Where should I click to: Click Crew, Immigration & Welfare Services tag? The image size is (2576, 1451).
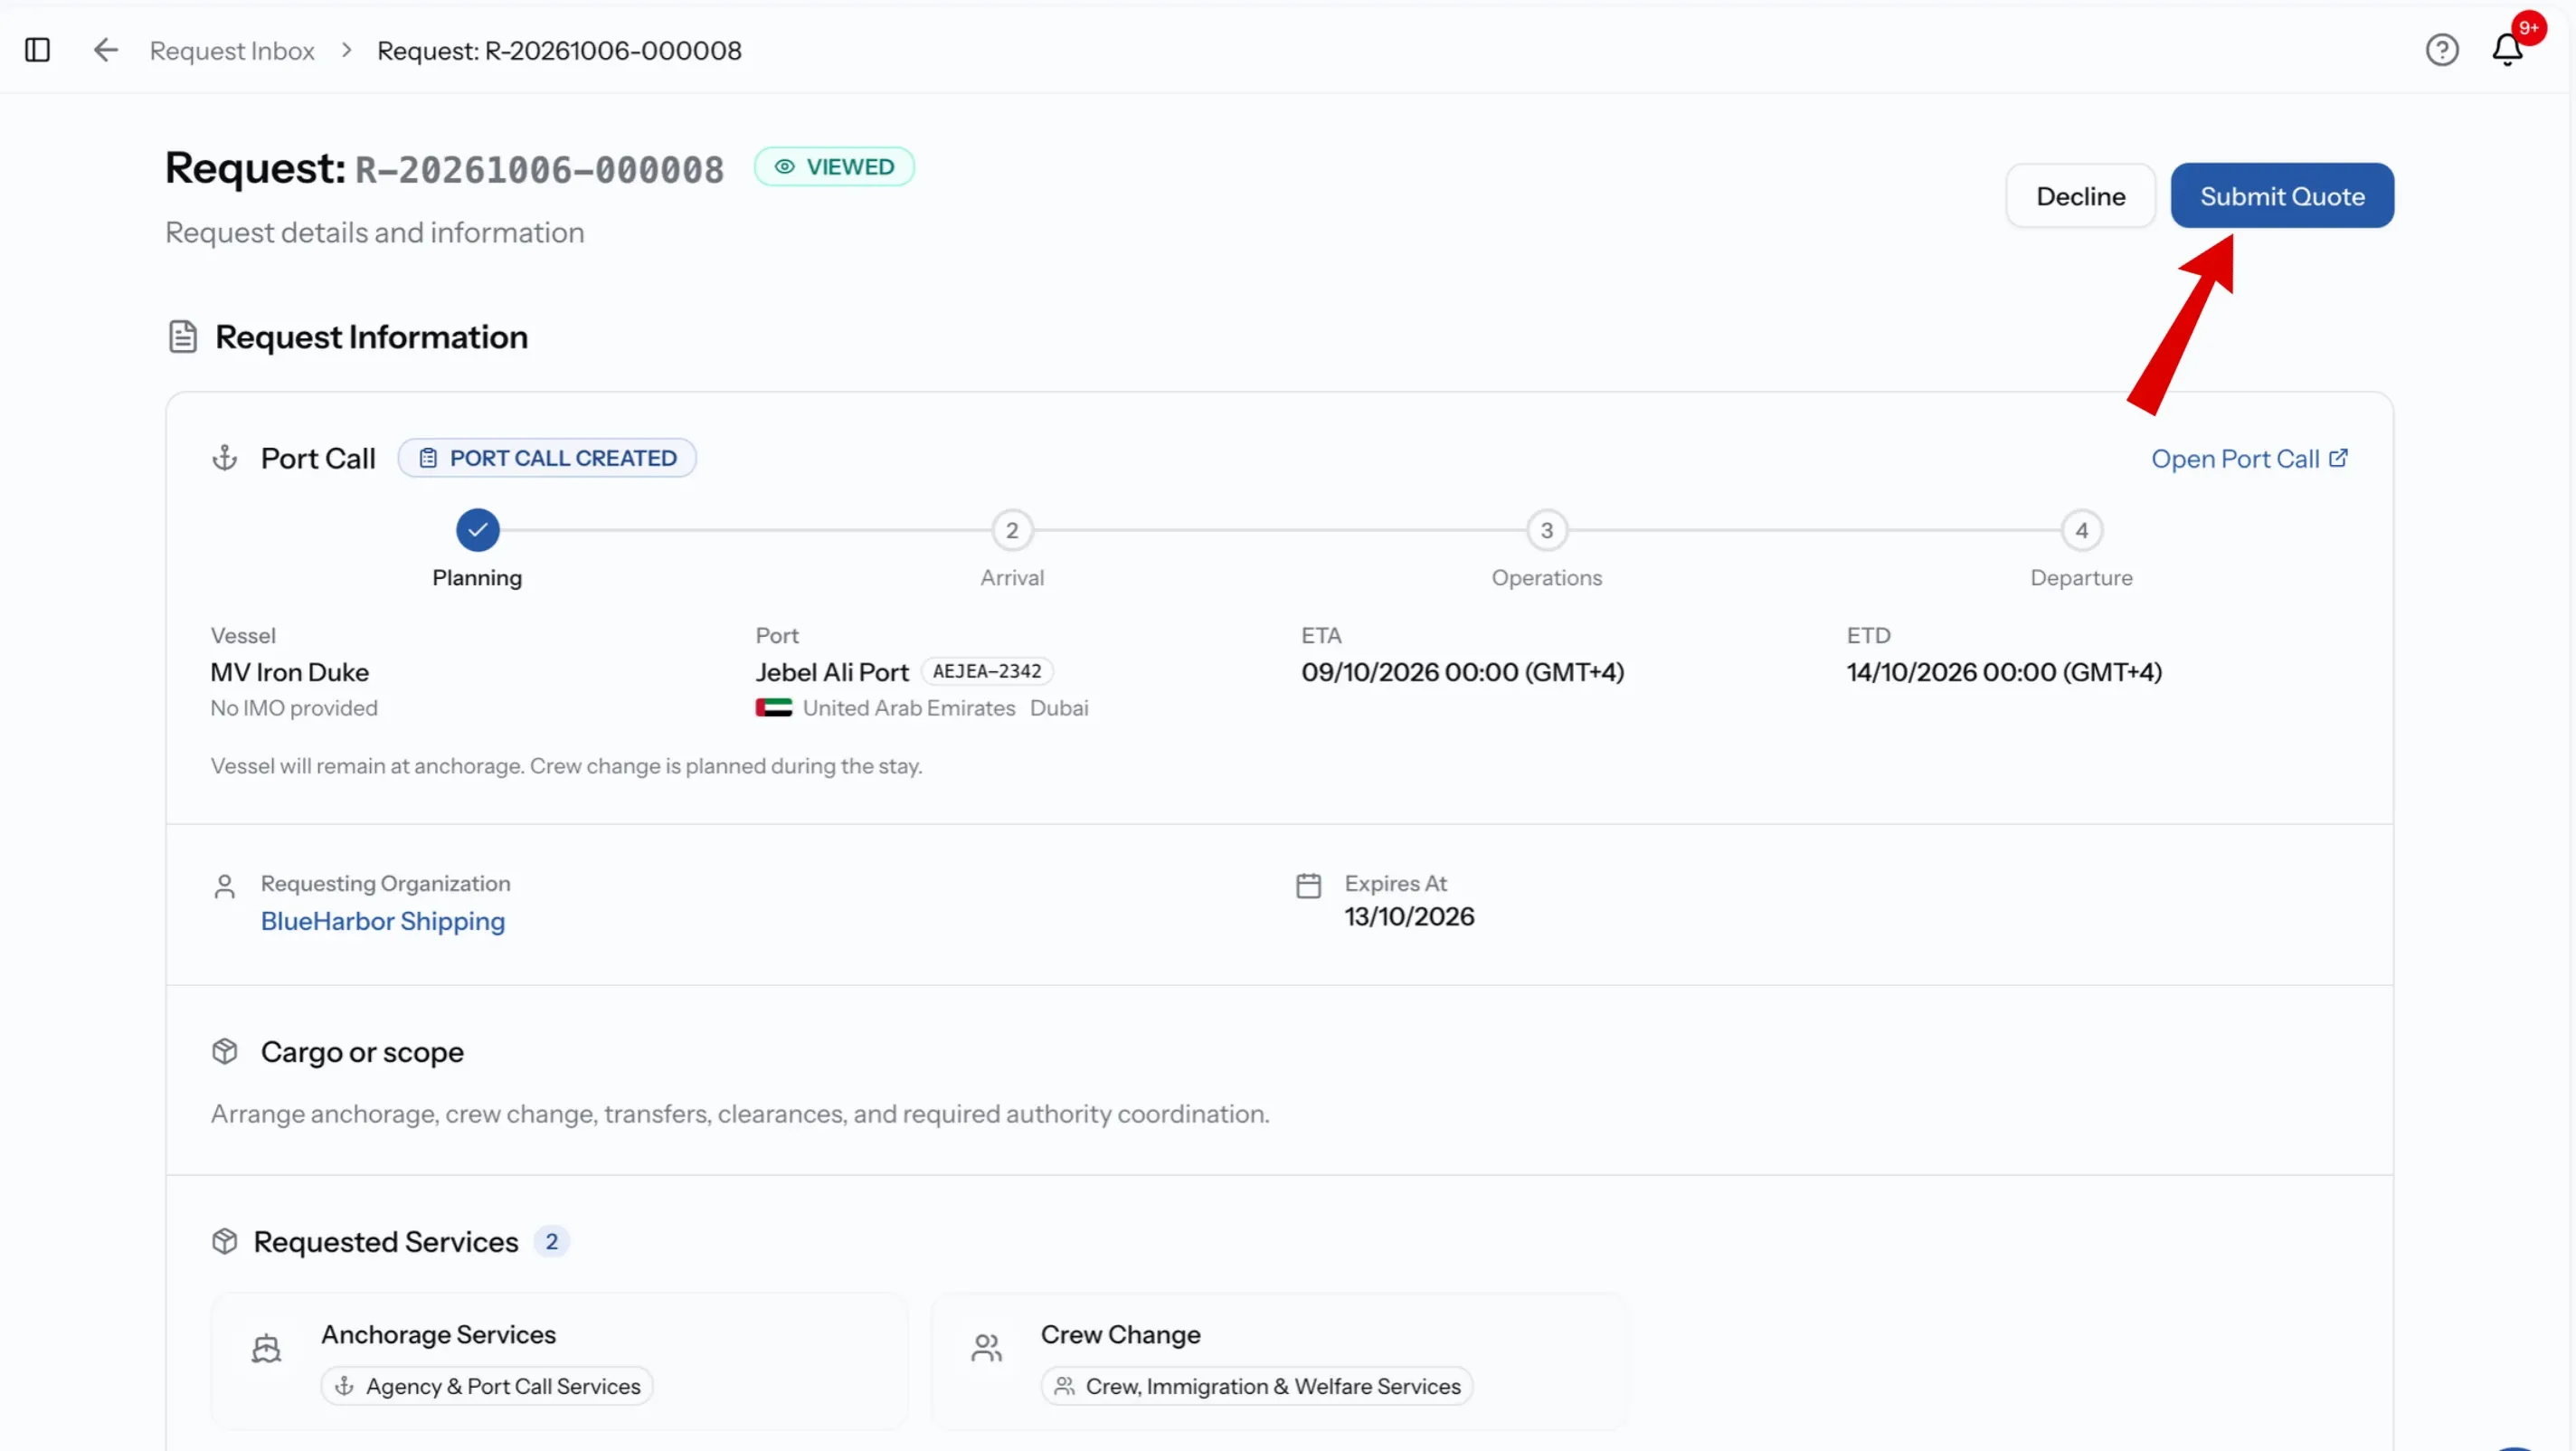pos(1257,1386)
